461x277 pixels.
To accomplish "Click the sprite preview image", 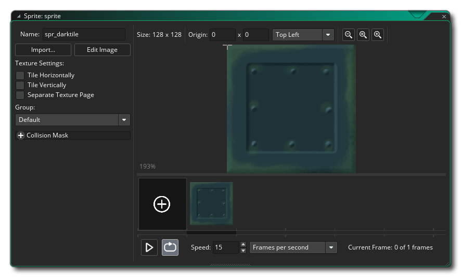I will click(x=291, y=109).
